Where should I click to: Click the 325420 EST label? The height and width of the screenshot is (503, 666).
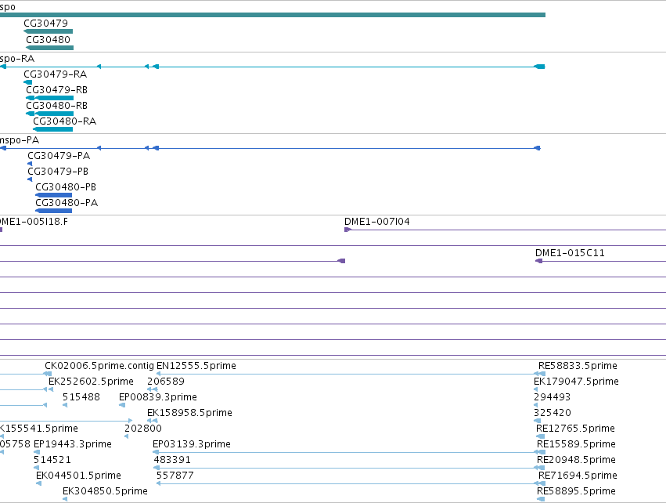[x=553, y=413]
